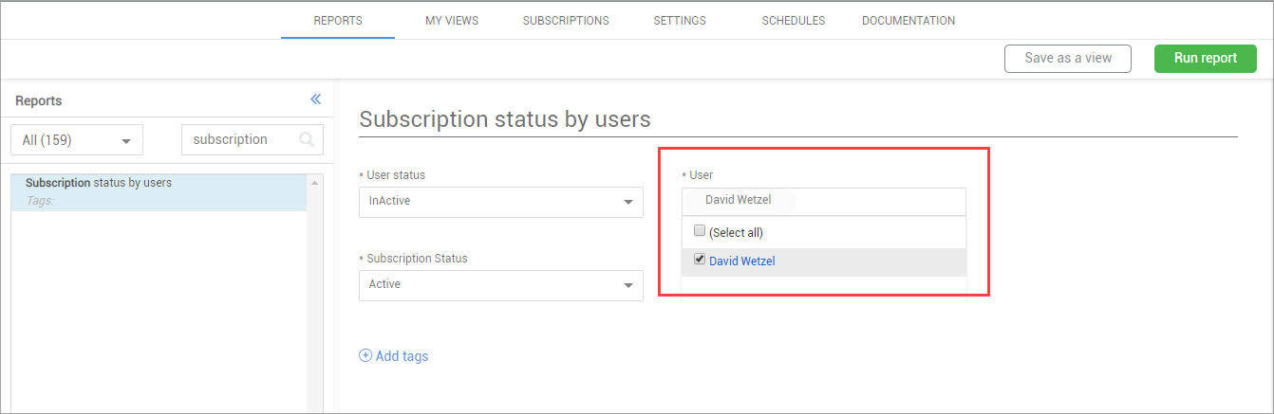Click the Run report button
The image size is (1274, 414).
coord(1205,59)
